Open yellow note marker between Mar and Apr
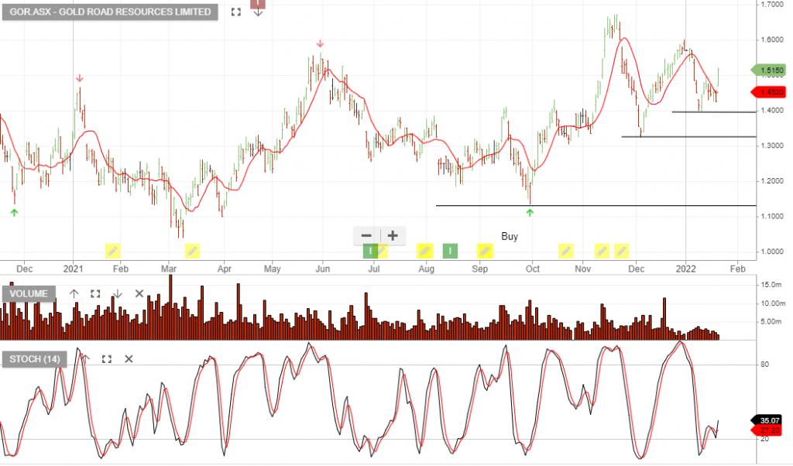The width and height of the screenshot is (793, 466). coord(192,251)
